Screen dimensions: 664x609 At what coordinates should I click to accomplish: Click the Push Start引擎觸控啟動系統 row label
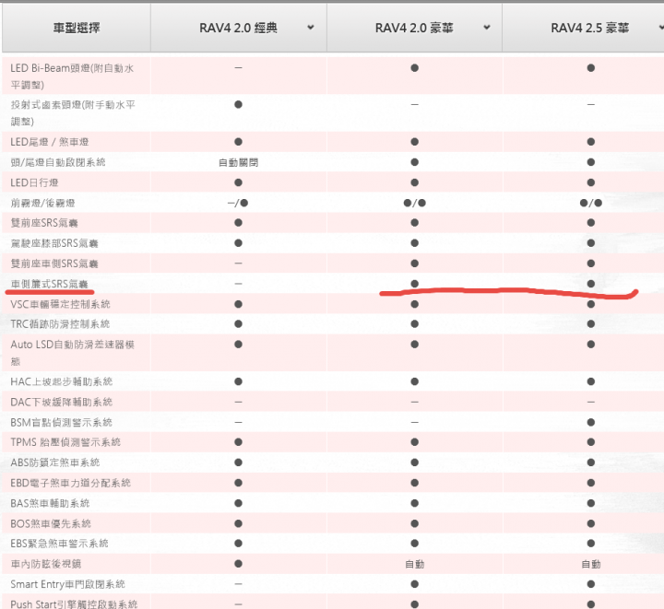[74, 603]
